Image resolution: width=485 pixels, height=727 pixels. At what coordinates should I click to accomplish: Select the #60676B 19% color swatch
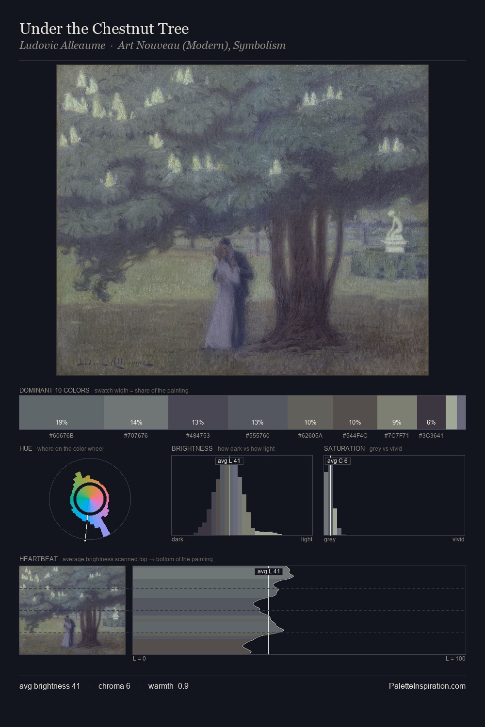click(x=62, y=412)
